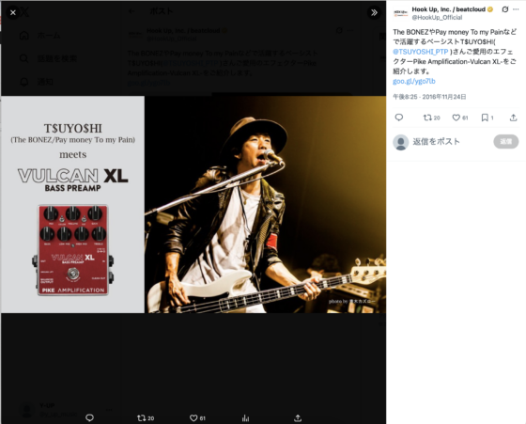View analytics bar chart icon below image

point(245,418)
